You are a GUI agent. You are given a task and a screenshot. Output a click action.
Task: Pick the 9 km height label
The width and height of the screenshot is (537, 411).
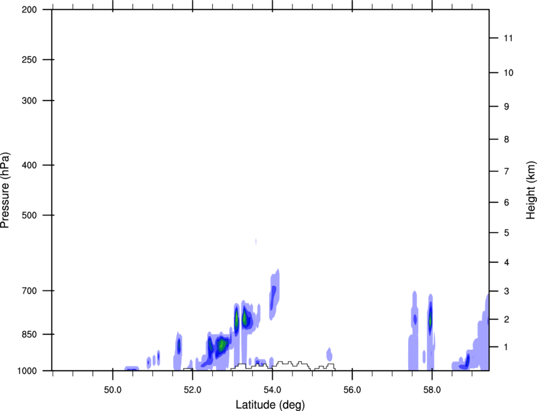click(507, 107)
